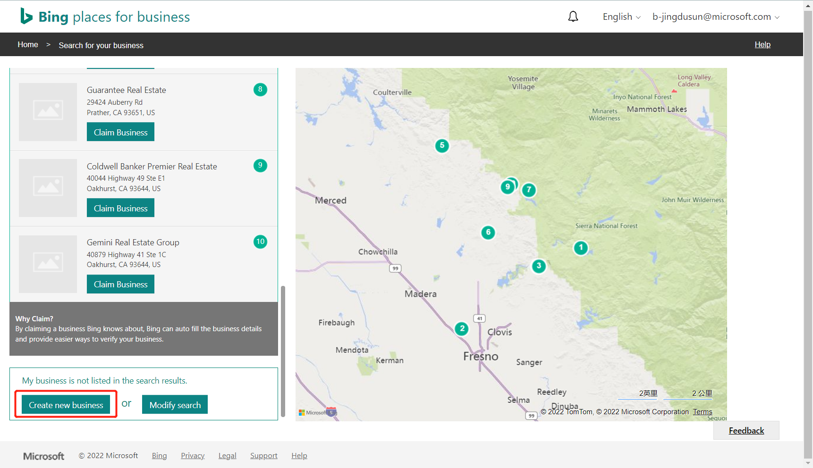Screen dimensions: 813x468
Task: Click Modify search button
Action: (x=175, y=405)
